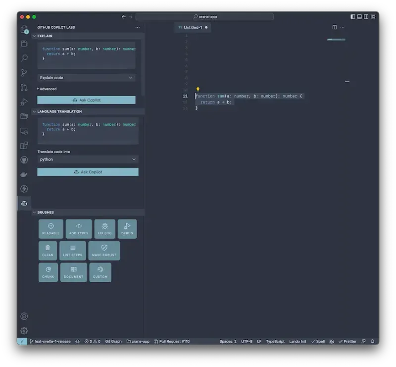Apply the Readable brush
The height and width of the screenshot is (367, 396).
(x=51, y=229)
